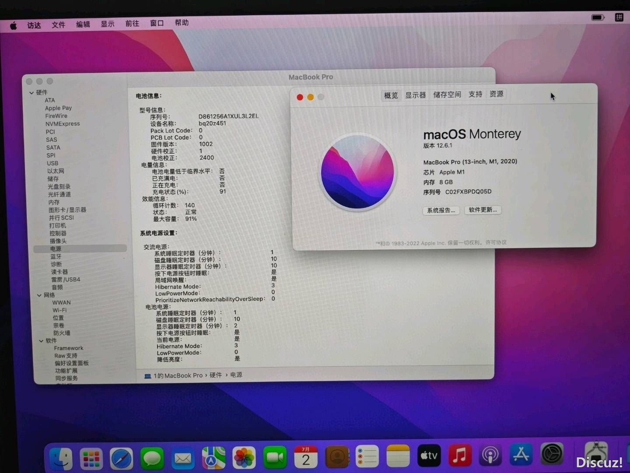Open the 许可协议 link
This screenshot has height=473, width=630.
[496, 242]
